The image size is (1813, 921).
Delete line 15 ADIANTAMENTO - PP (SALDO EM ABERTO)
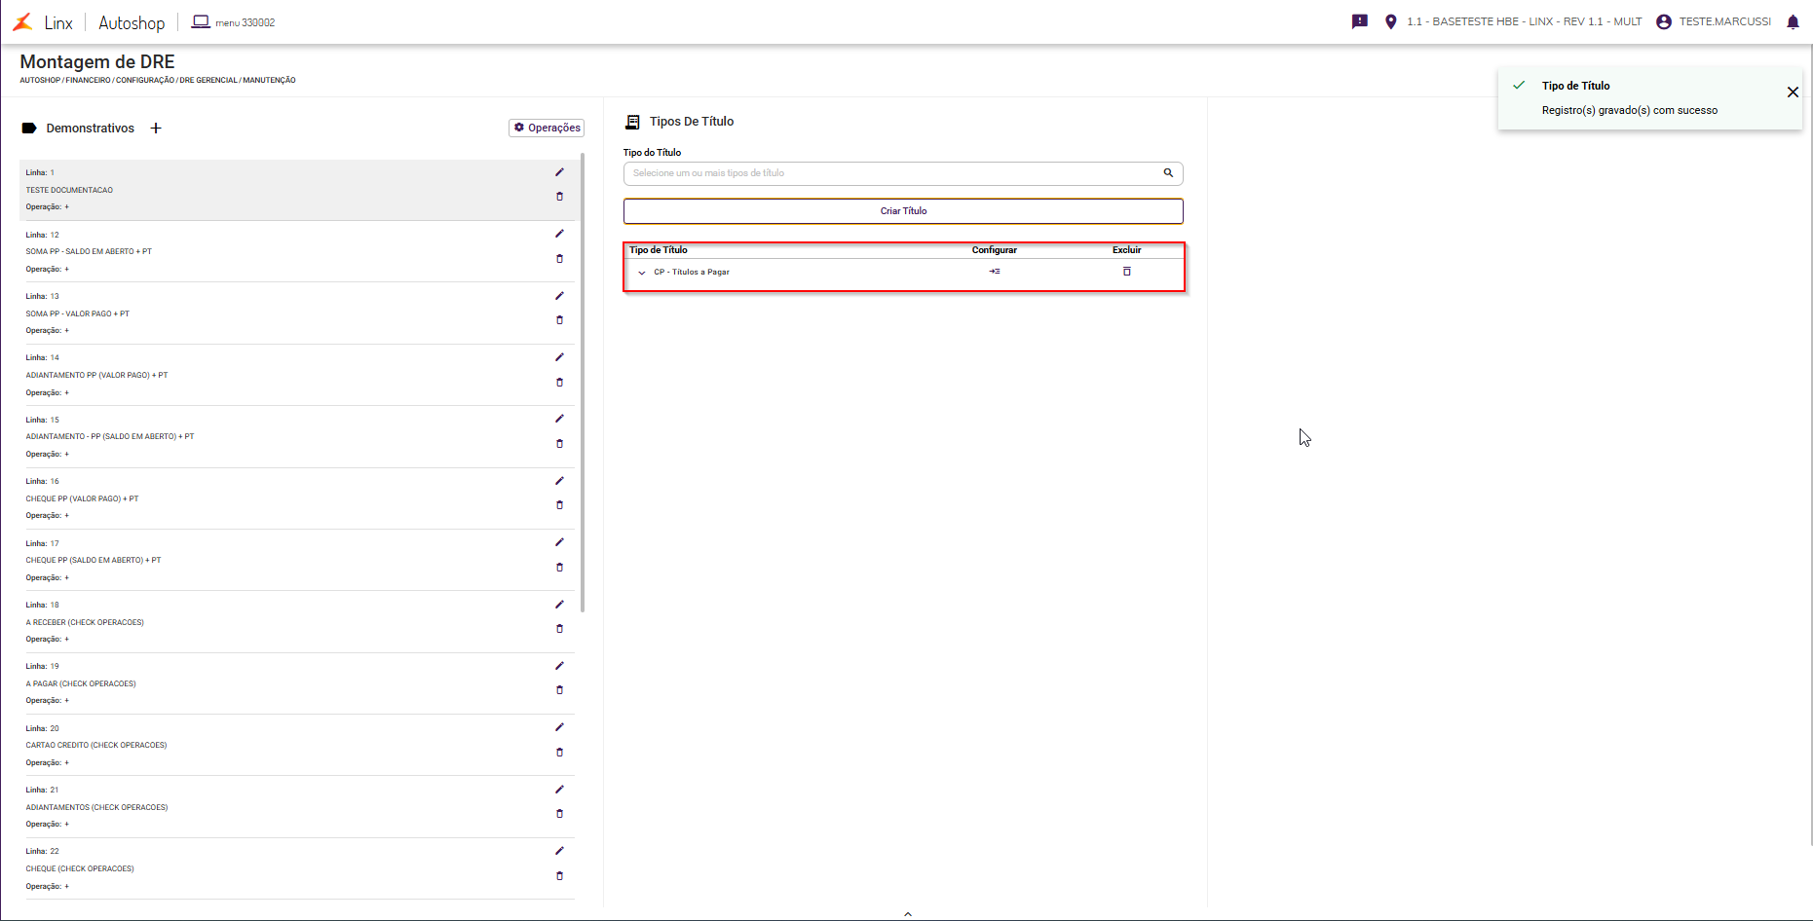point(559,444)
